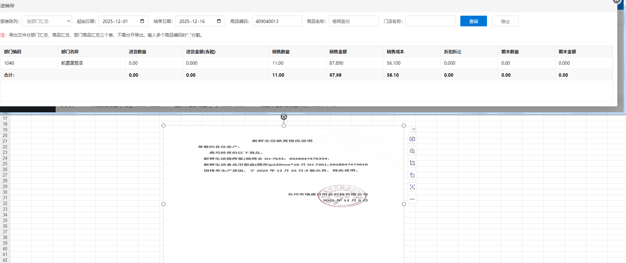Click the rotate image icon
The image size is (626, 263).
point(412,175)
